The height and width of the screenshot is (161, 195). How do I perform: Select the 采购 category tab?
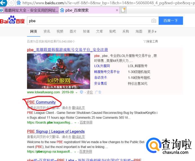click(x=126, y=31)
